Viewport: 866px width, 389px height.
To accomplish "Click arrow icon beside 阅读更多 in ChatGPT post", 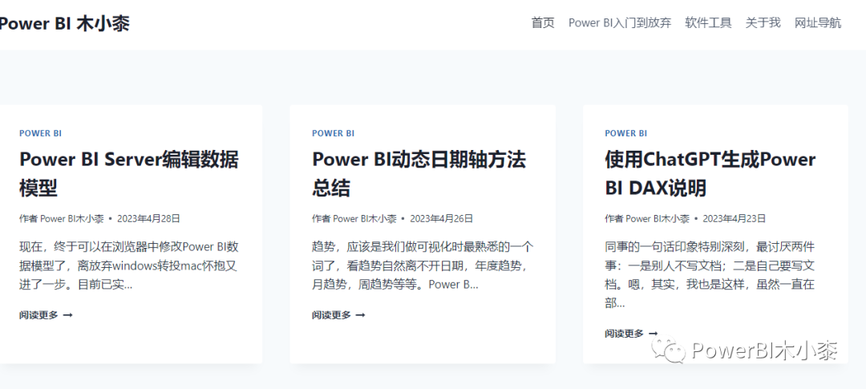I will click(653, 333).
